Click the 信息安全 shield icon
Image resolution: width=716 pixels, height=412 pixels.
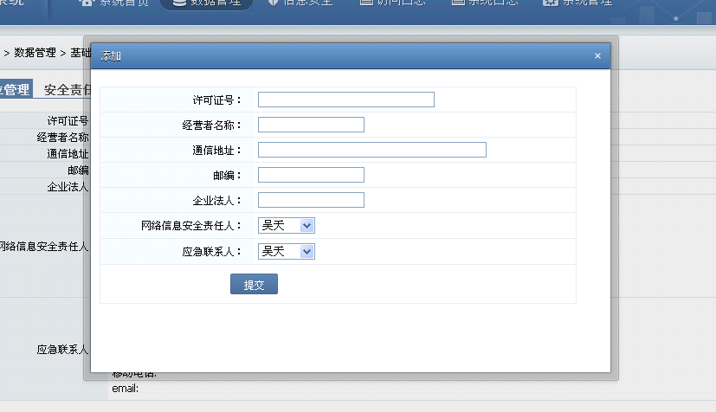tap(274, 3)
